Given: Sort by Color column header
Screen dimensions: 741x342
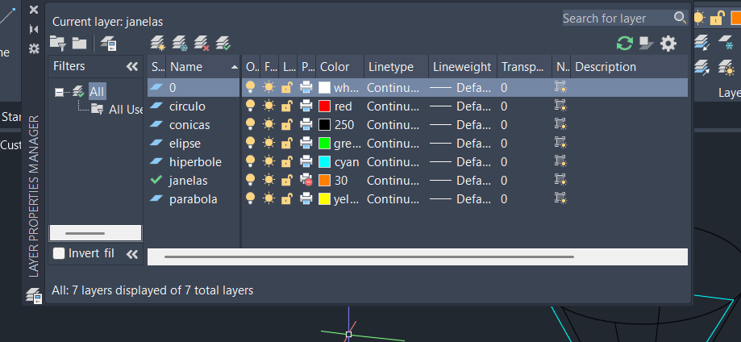Looking at the screenshot, I should pyautogui.click(x=340, y=67).
